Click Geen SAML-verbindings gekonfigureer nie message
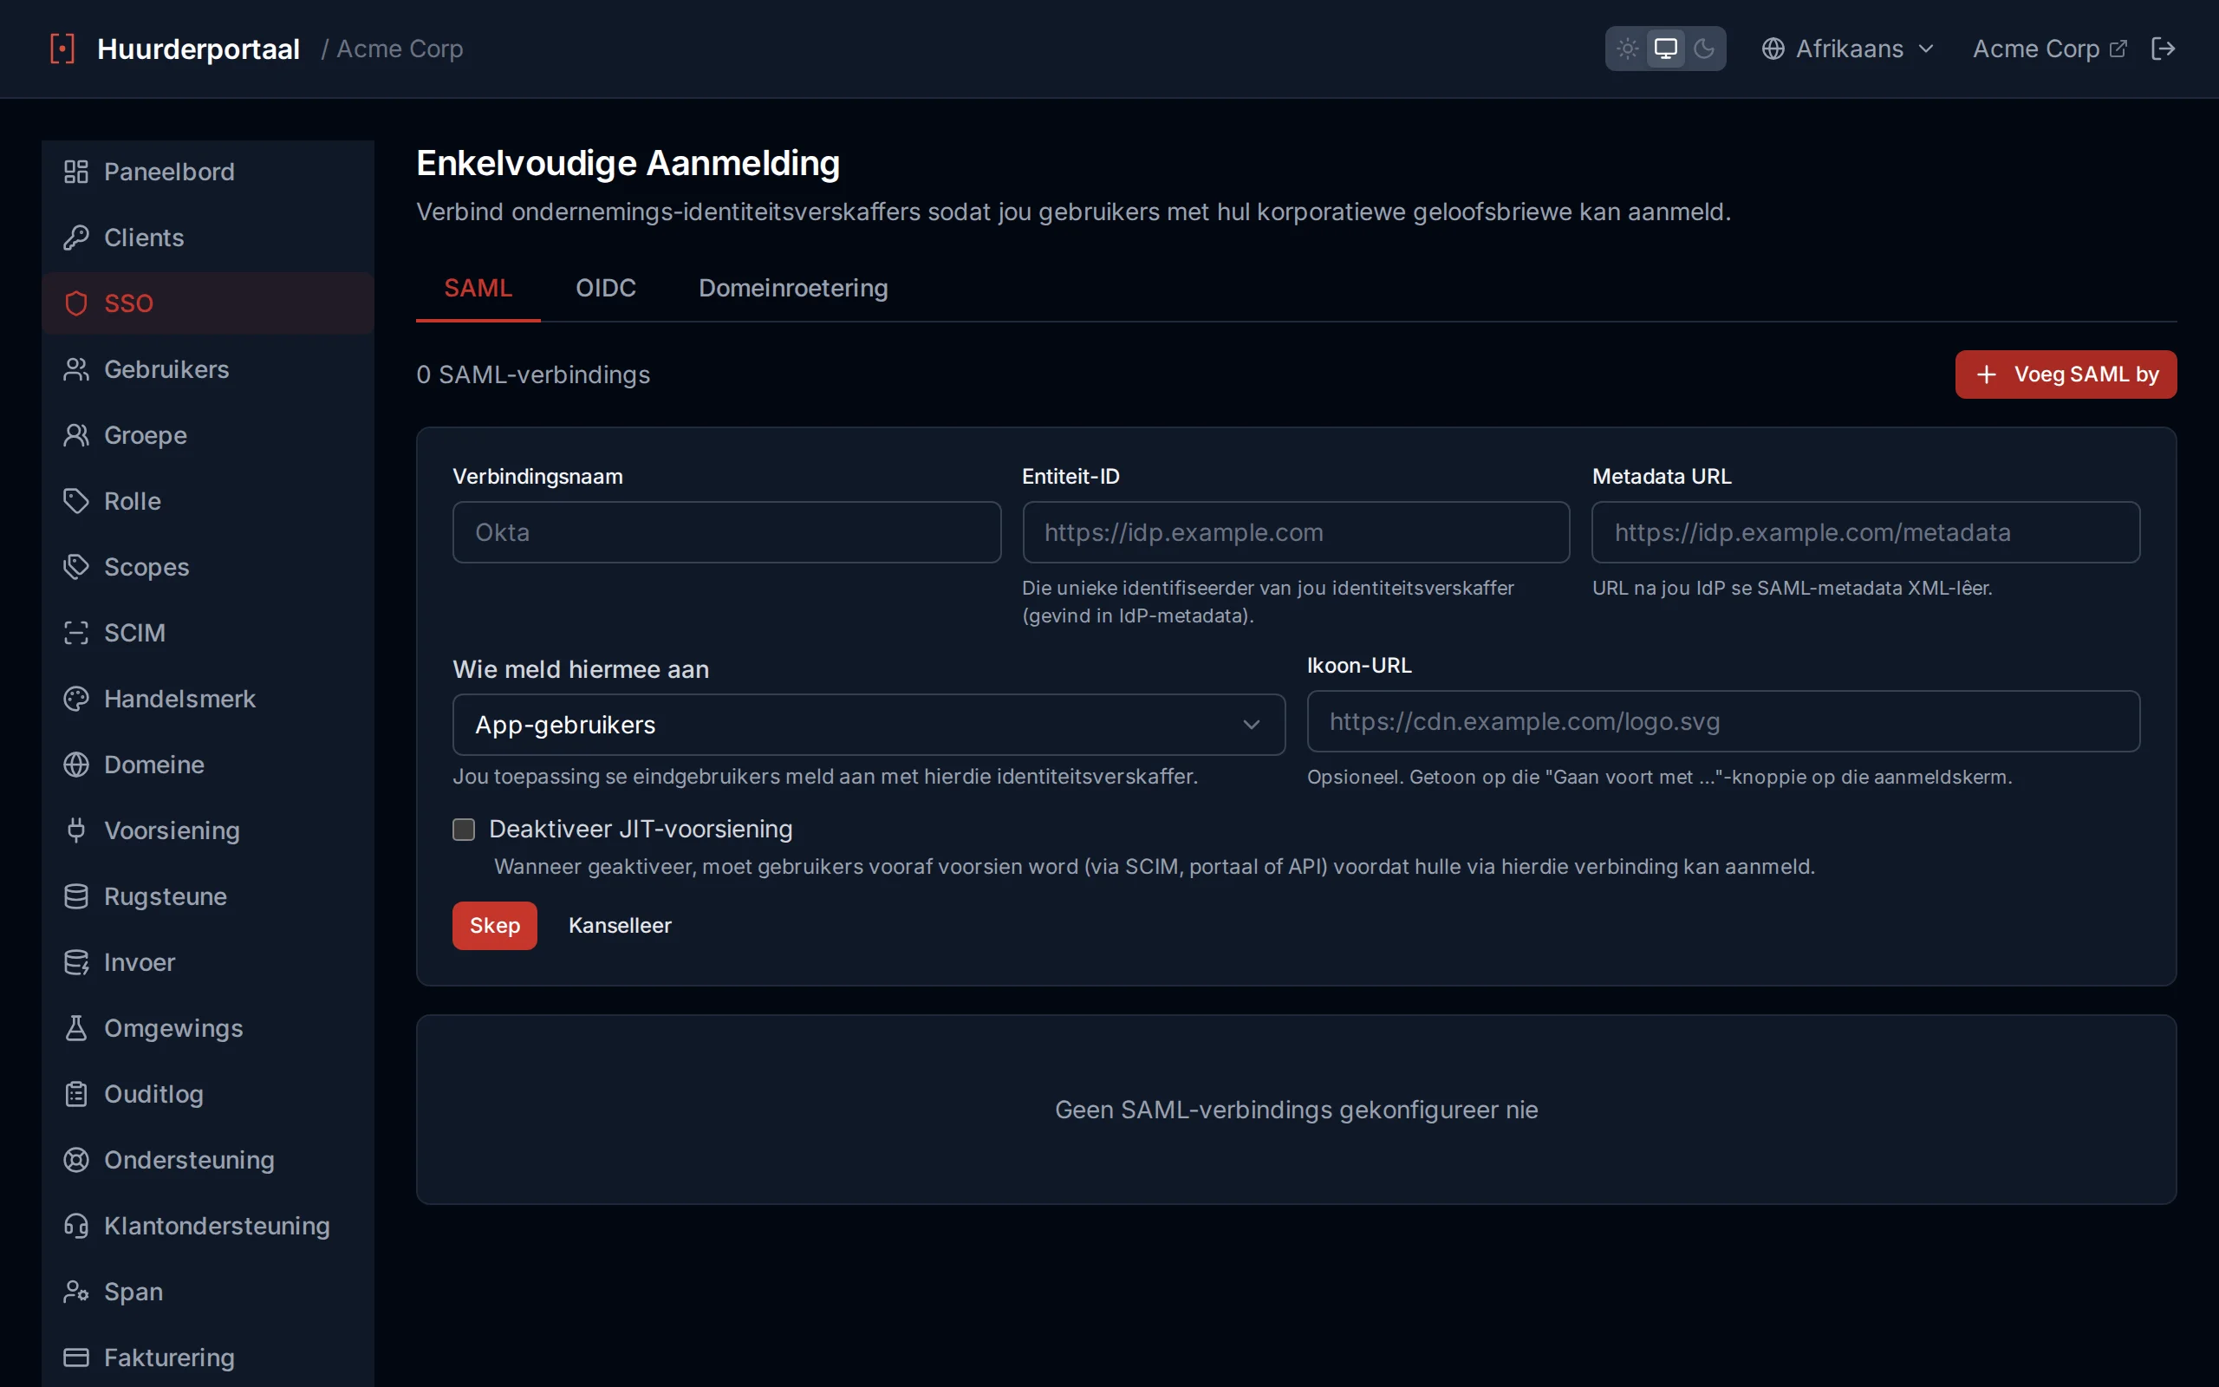The image size is (2219, 1387). click(1296, 1110)
